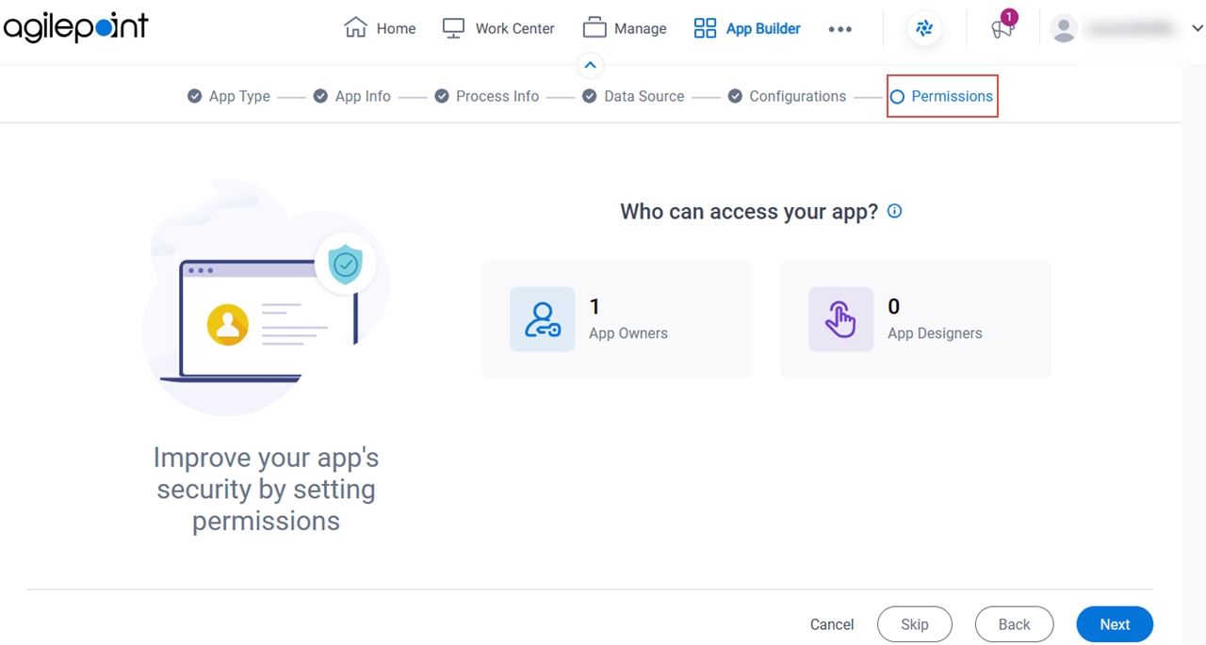Click the blurred user name text
1206x645 pixels.
click(x=1131, y=29)
